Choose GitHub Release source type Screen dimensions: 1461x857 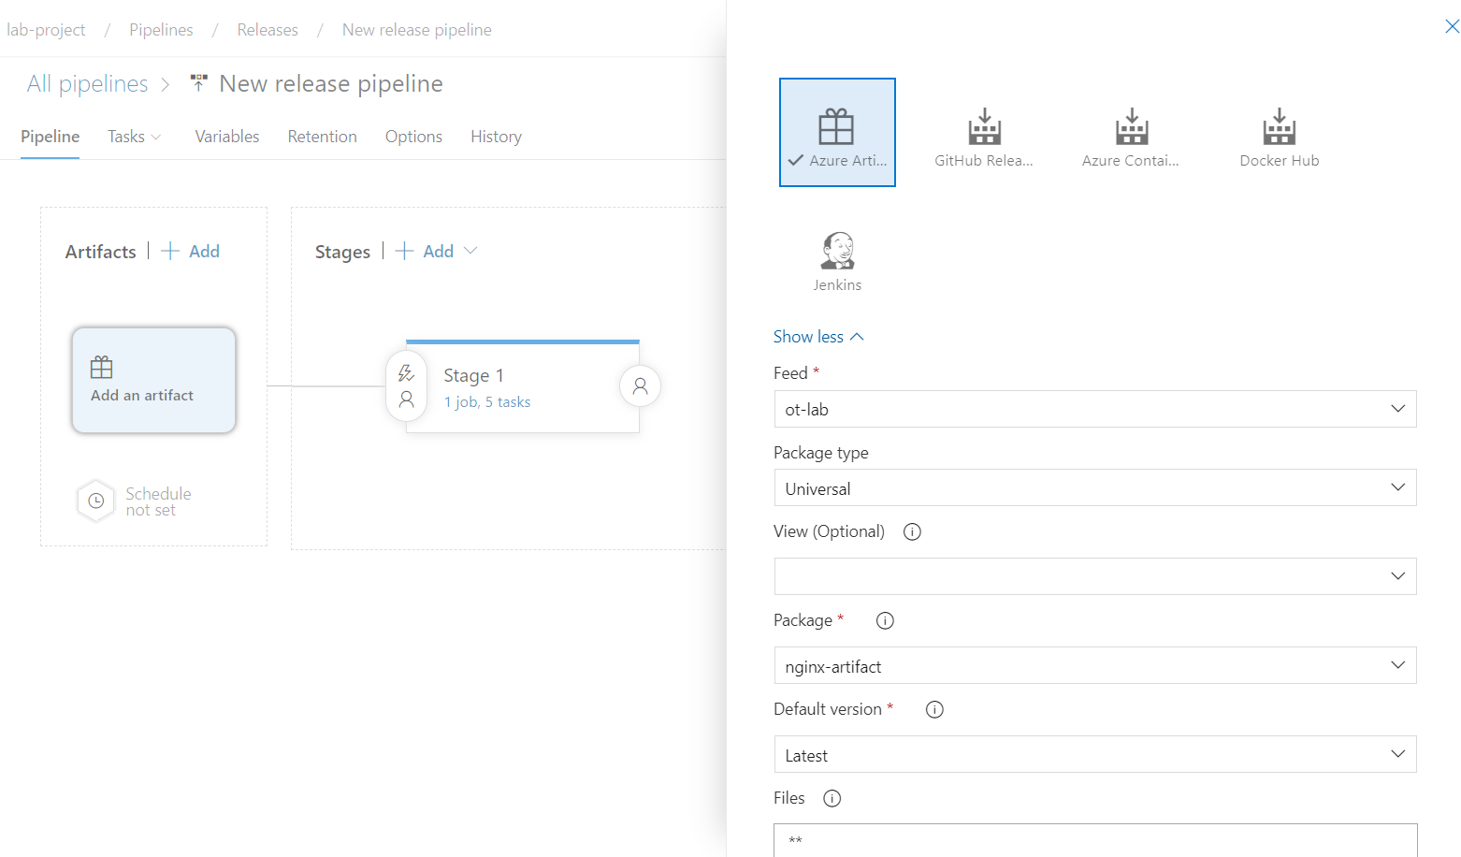[x=984, y=137]
